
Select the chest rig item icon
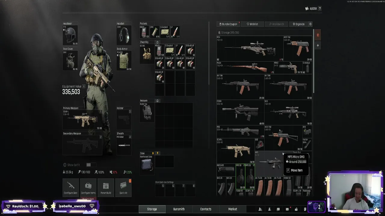click(147, 54)
